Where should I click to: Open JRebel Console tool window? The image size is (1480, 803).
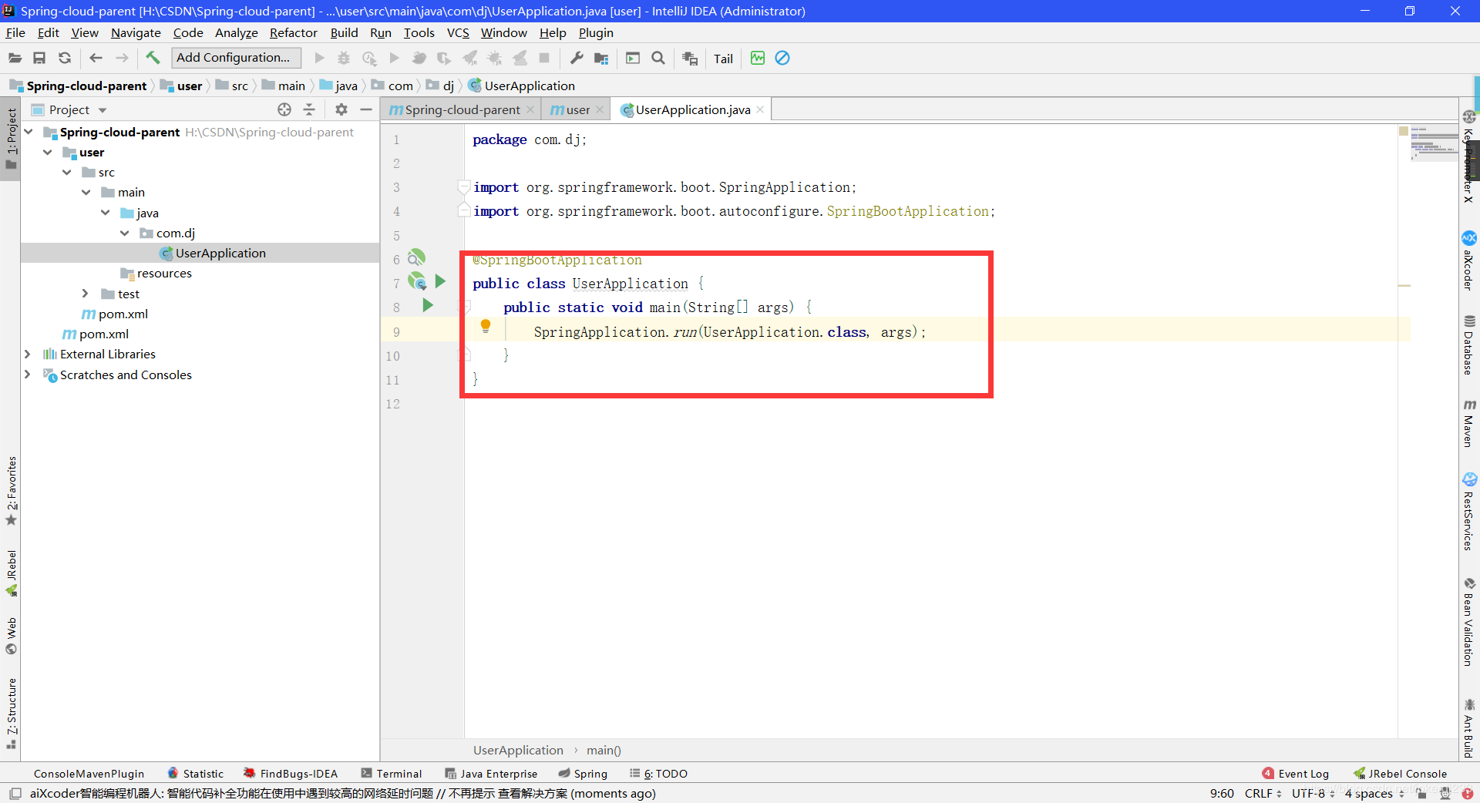(1401, 774)
